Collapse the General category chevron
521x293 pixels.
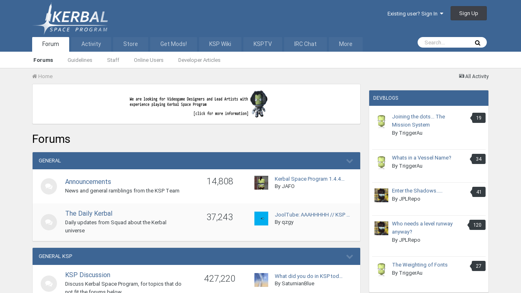click(350, 161)
